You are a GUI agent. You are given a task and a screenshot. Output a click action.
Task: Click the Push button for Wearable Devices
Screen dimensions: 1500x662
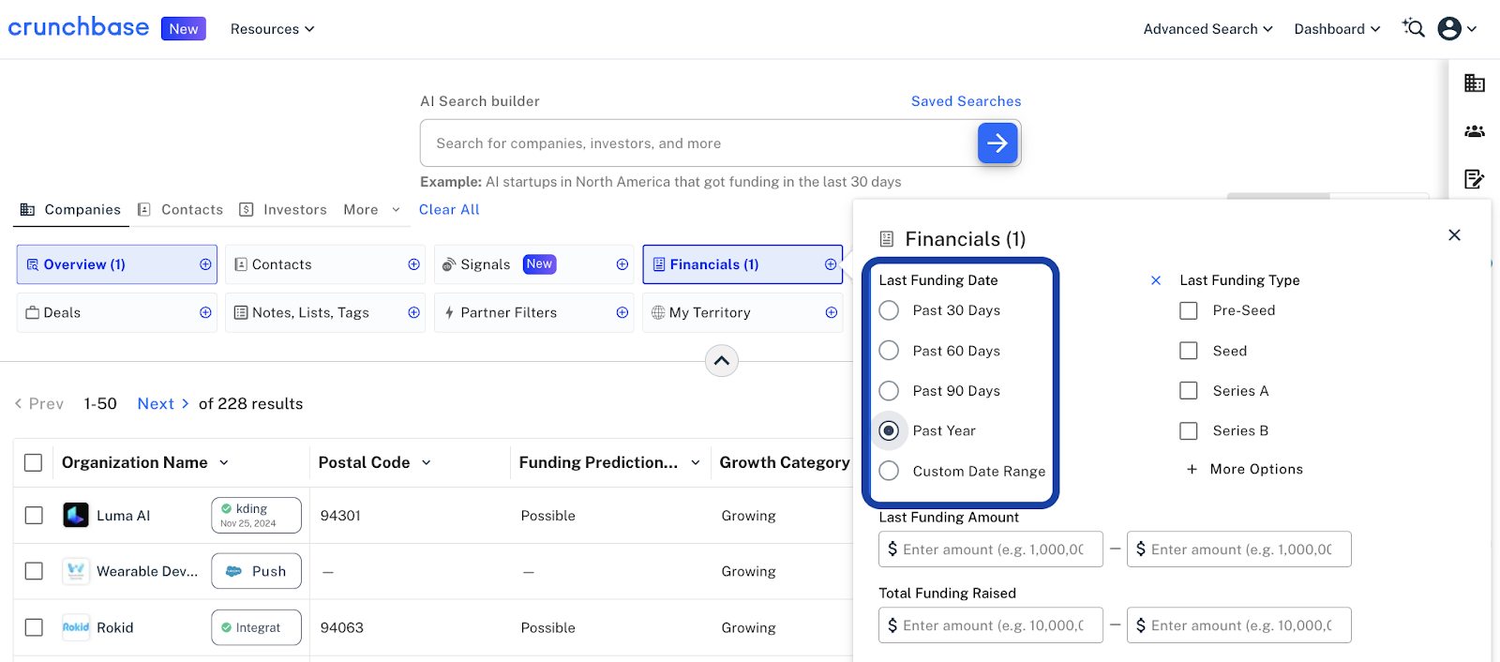[x=257, y=571]
